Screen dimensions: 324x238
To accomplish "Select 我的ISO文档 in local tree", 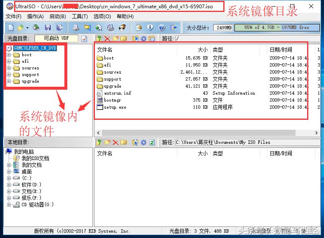I will coord(35,158).
